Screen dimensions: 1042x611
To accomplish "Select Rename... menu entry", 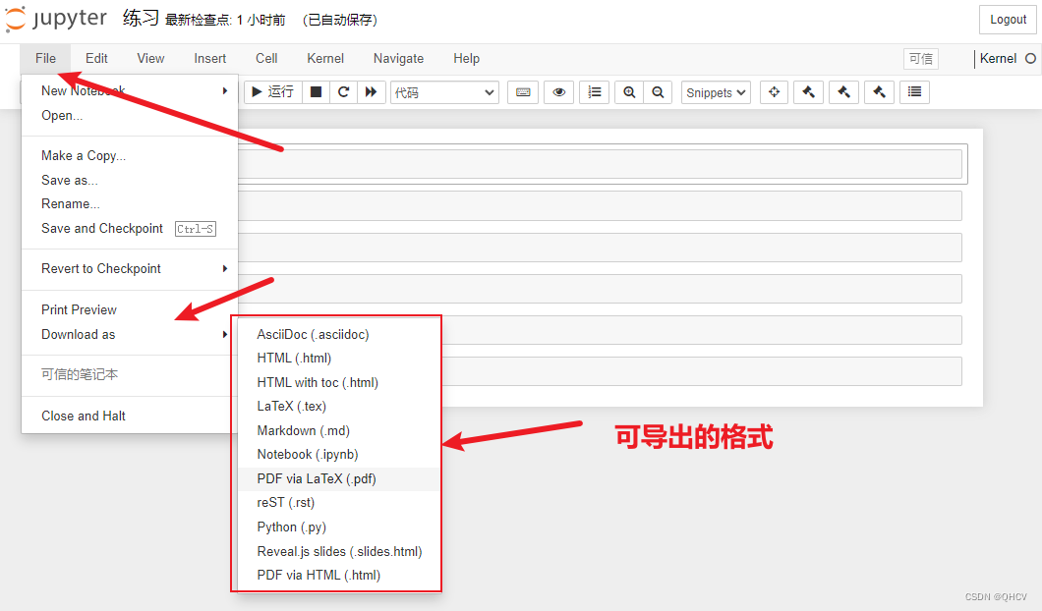I will 130,204.
